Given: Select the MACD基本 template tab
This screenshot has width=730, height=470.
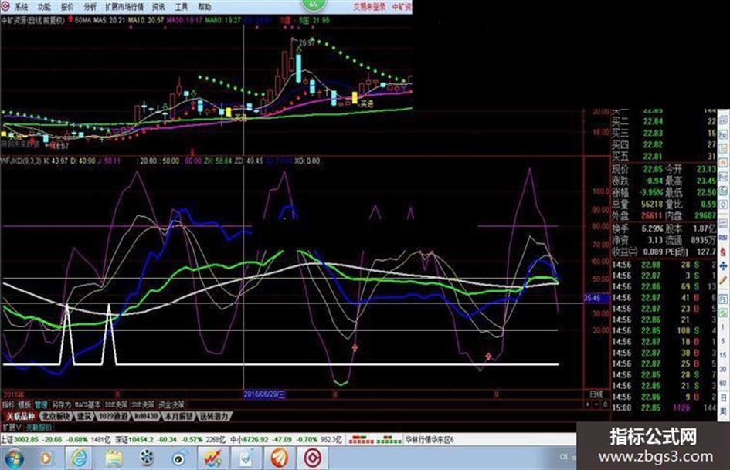Looking at the screenshot, I should [87, 405].
